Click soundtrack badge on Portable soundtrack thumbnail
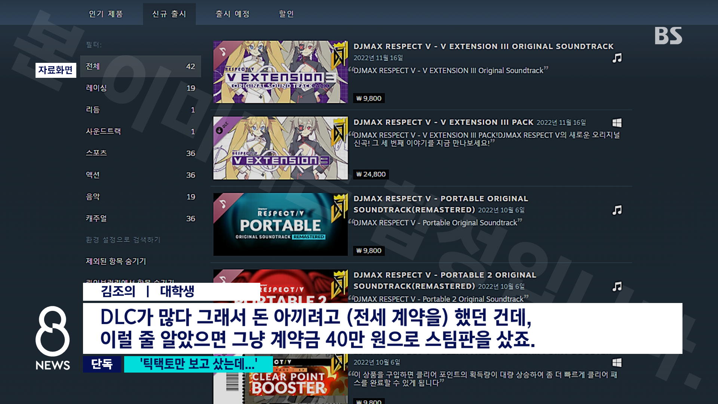The image size is (718, 404). (223, 204)
